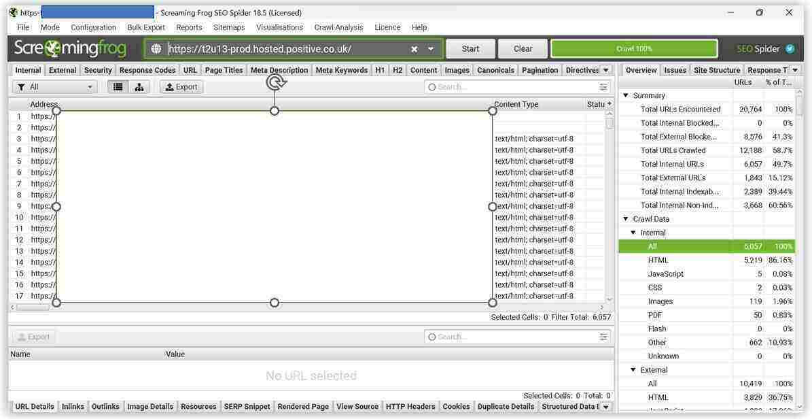Image resolution: width=812 pixels, height=419 pixels.
Task: Click the Name column header
Action: 20,354
